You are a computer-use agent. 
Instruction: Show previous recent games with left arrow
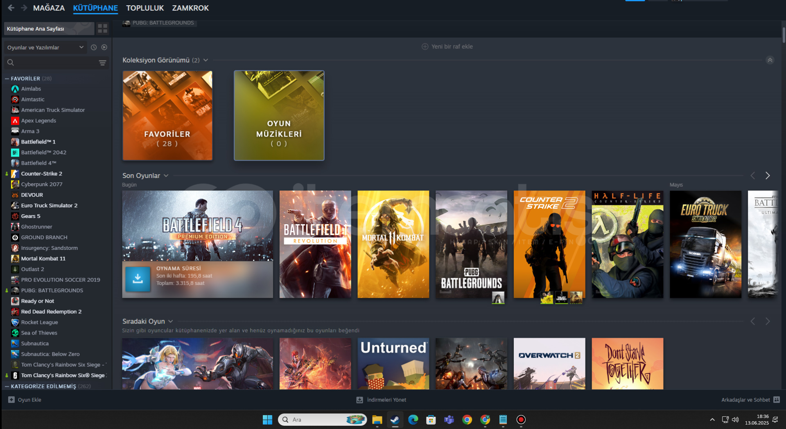coord(753,175)
